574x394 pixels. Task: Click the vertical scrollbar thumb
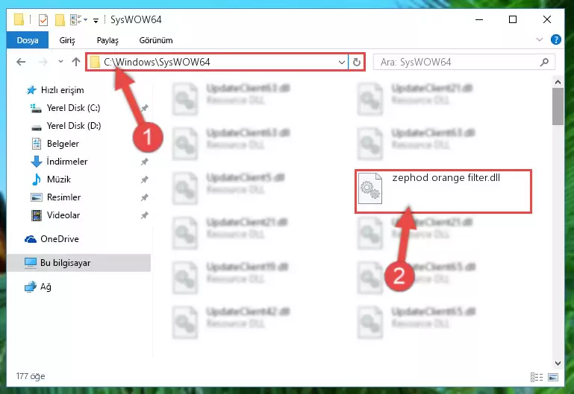[x=558, y=107]
